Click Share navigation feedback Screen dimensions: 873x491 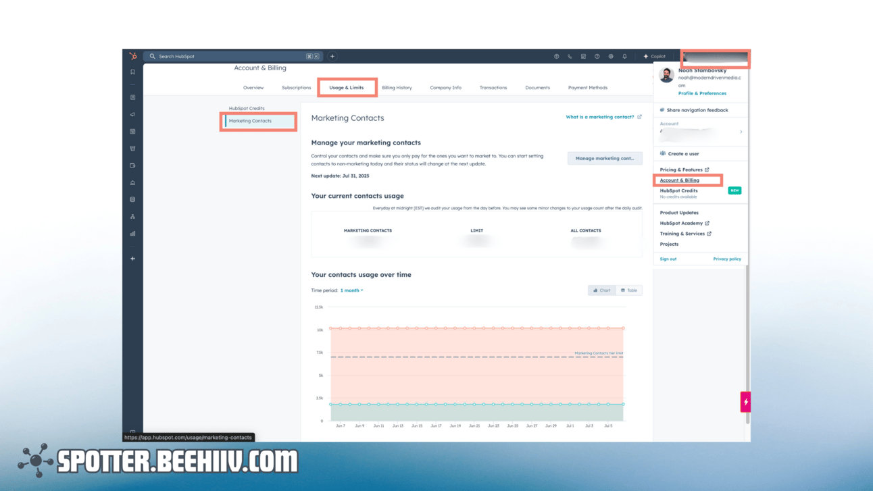[694, 110]
